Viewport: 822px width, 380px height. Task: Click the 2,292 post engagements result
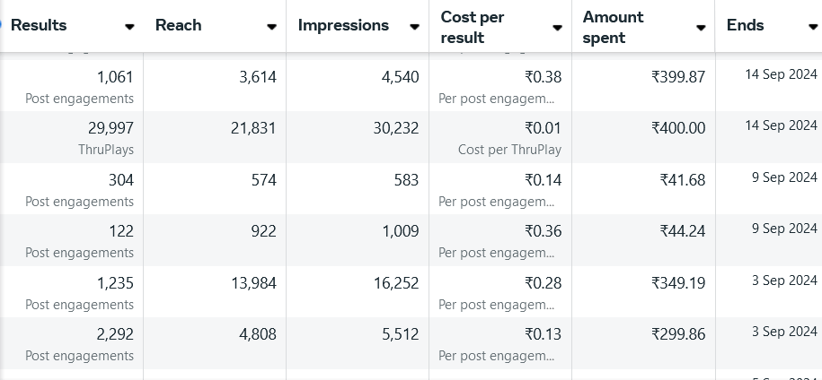(115, 334)
